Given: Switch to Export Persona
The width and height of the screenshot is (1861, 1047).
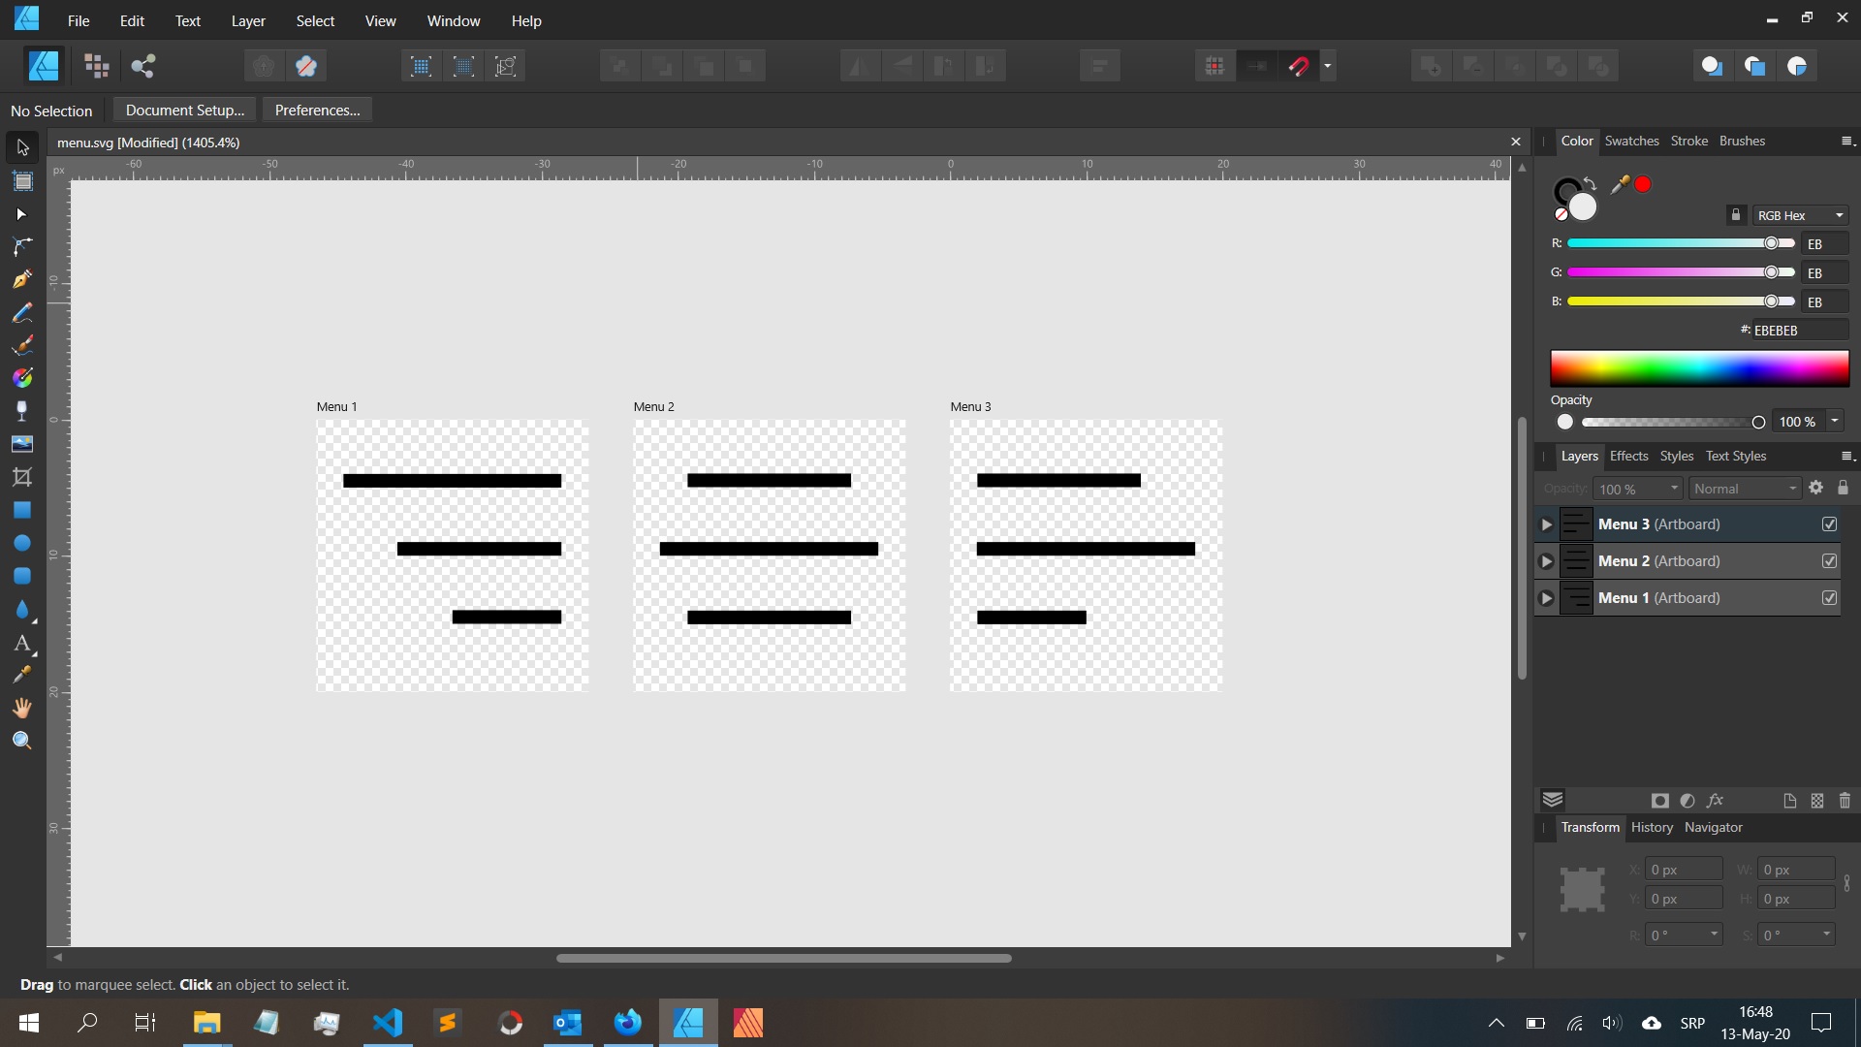Looking at the screenshot, I should click(x=143, y=66).
